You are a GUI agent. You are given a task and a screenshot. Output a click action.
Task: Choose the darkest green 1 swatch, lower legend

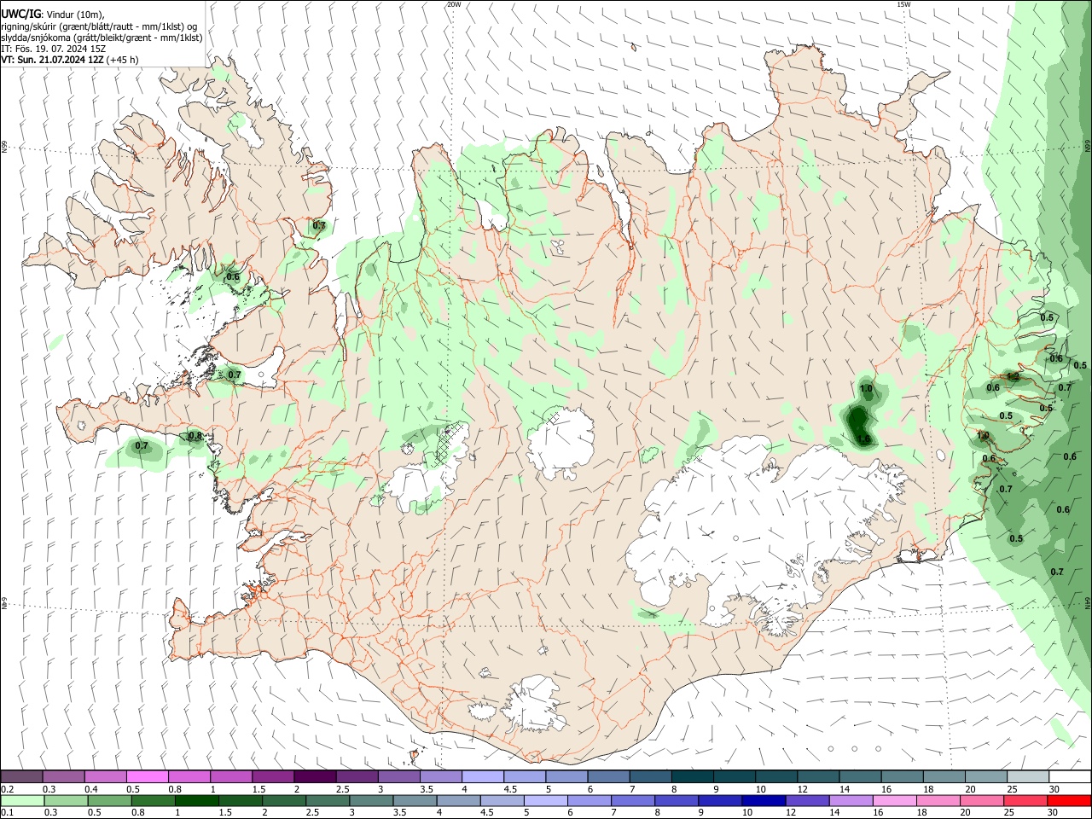pyautogui.click(x=196, y=800)
